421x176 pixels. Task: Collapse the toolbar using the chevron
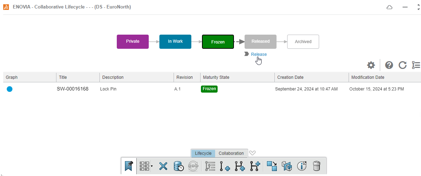click(x=252, y=153)
